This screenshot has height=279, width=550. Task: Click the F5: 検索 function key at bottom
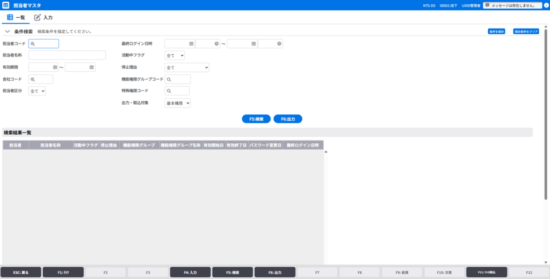click(x=233, y=273)
